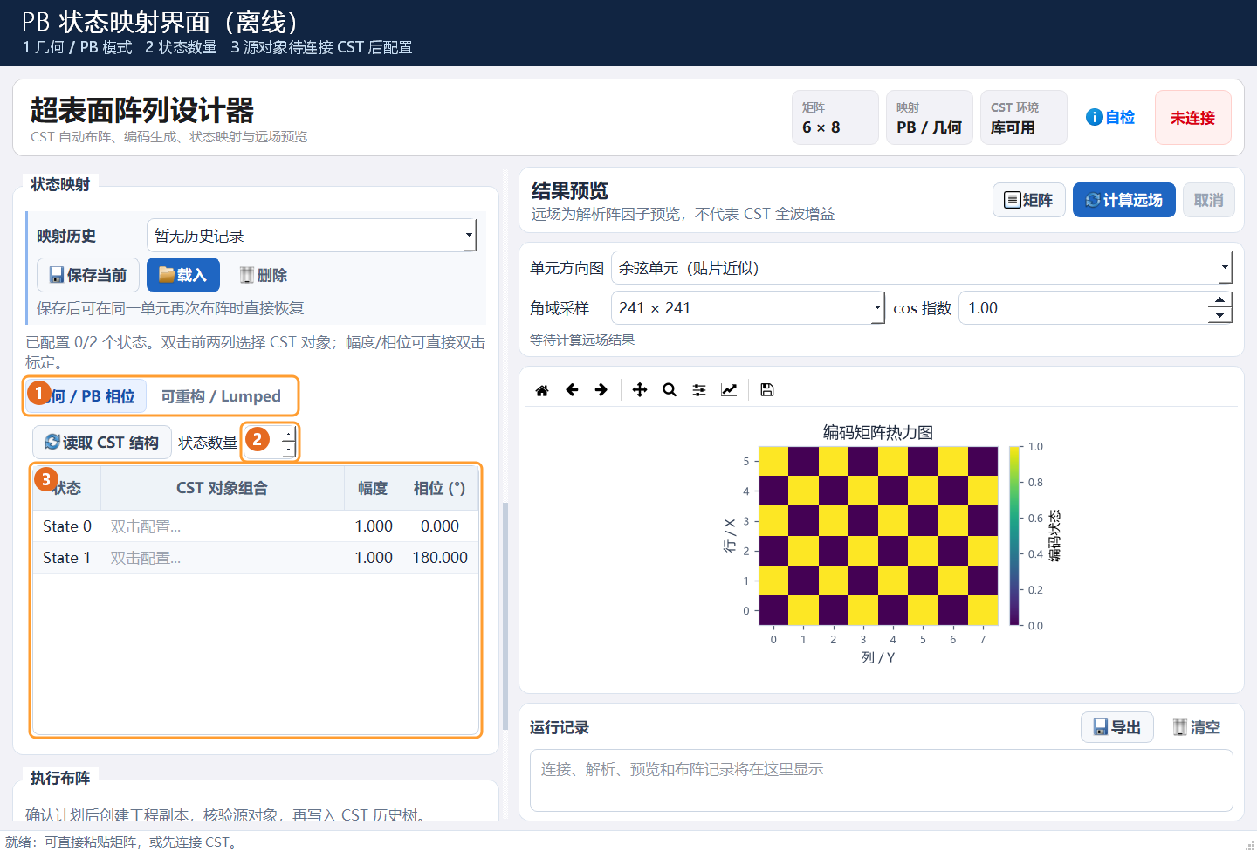Export the run log with 导出
The height and width of the screenshot is (852, 1257).
[1117, 727]
